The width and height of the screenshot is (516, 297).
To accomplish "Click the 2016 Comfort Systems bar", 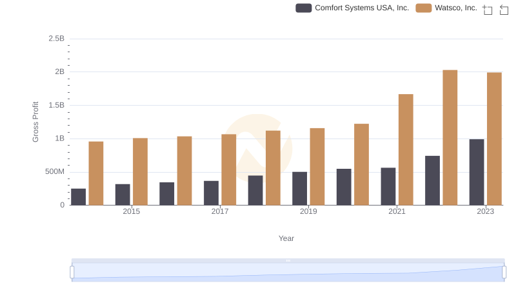I will (167, 193).
